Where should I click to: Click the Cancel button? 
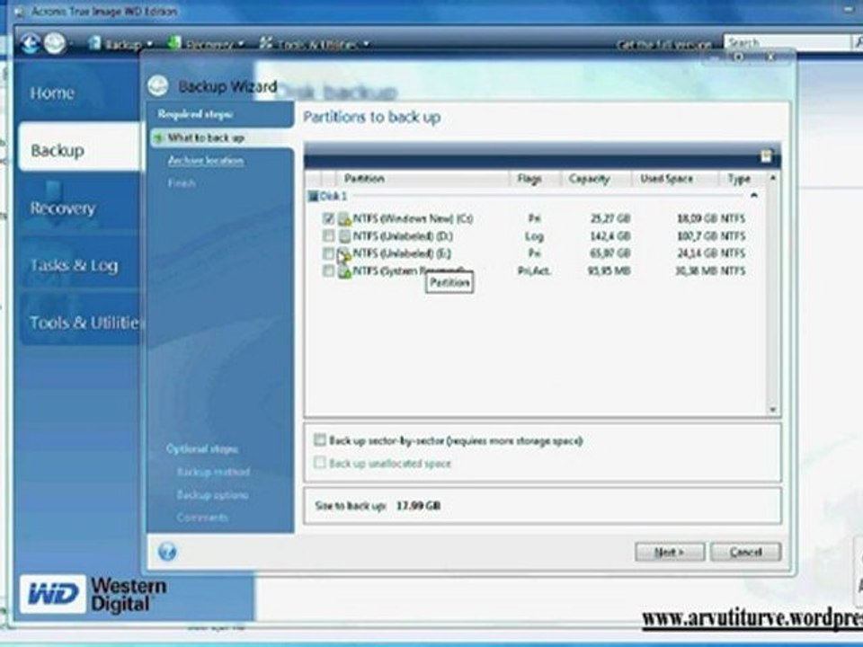746,552
